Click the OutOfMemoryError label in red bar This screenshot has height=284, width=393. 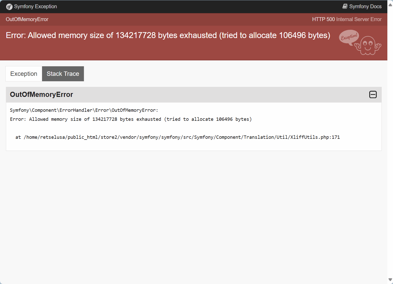(27, 19)
